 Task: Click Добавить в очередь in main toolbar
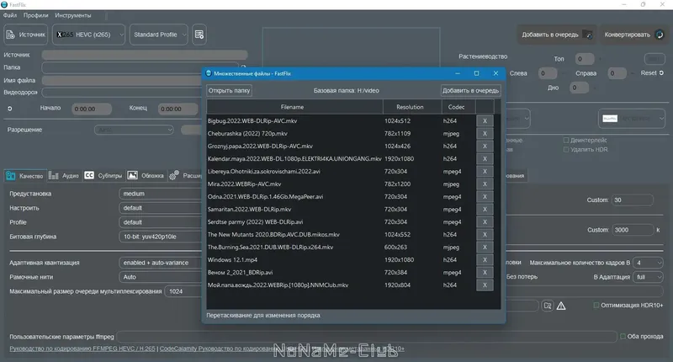557,35
